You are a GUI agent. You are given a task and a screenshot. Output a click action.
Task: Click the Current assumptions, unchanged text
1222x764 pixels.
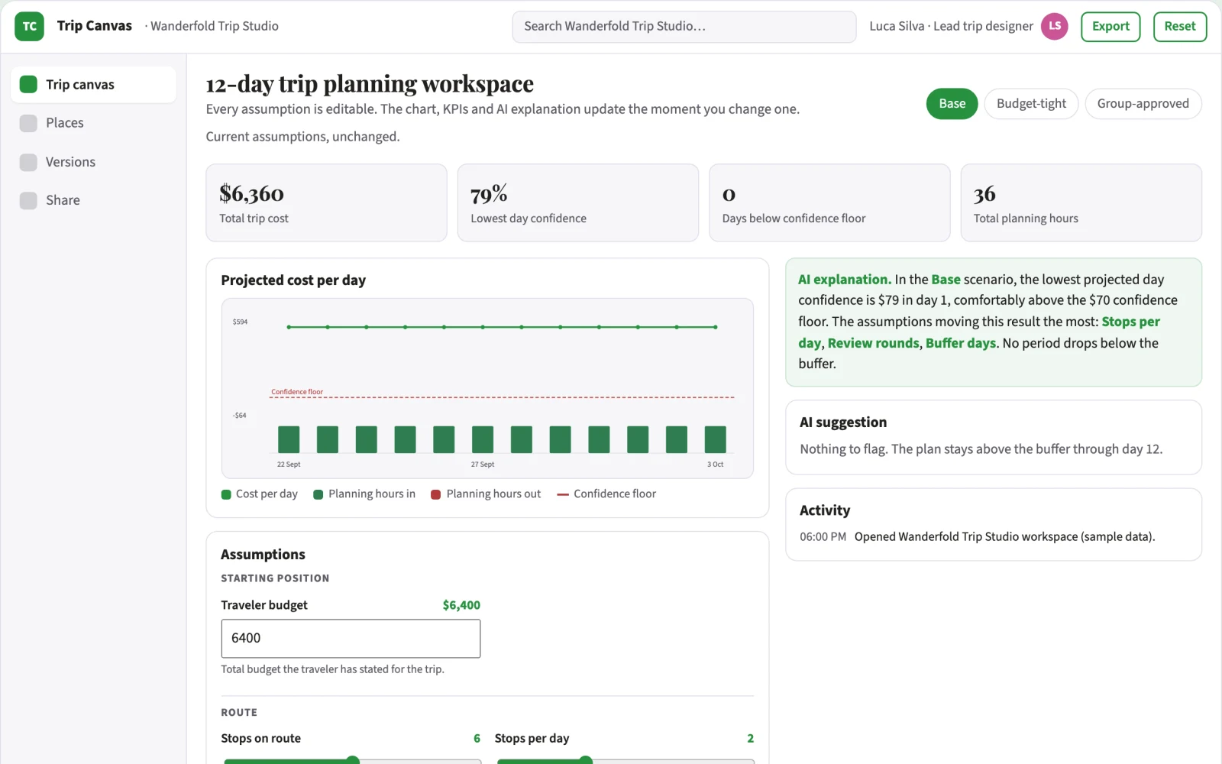tap(302, 137)
